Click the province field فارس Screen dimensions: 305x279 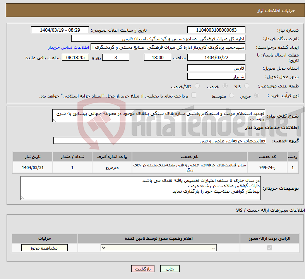click(x=216, y=68)
